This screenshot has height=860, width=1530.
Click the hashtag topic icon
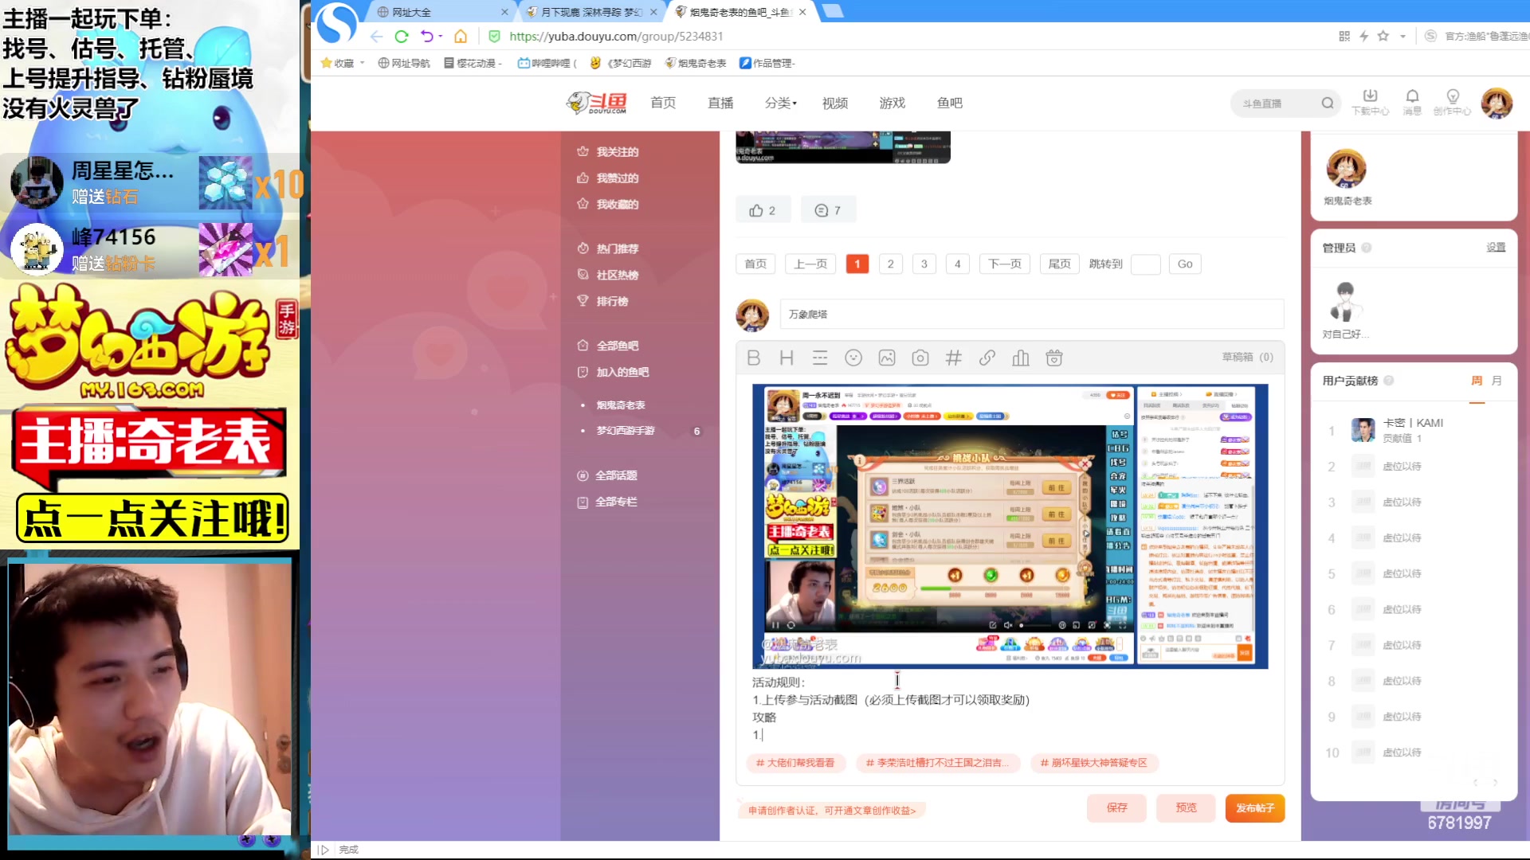pos(953,358)
